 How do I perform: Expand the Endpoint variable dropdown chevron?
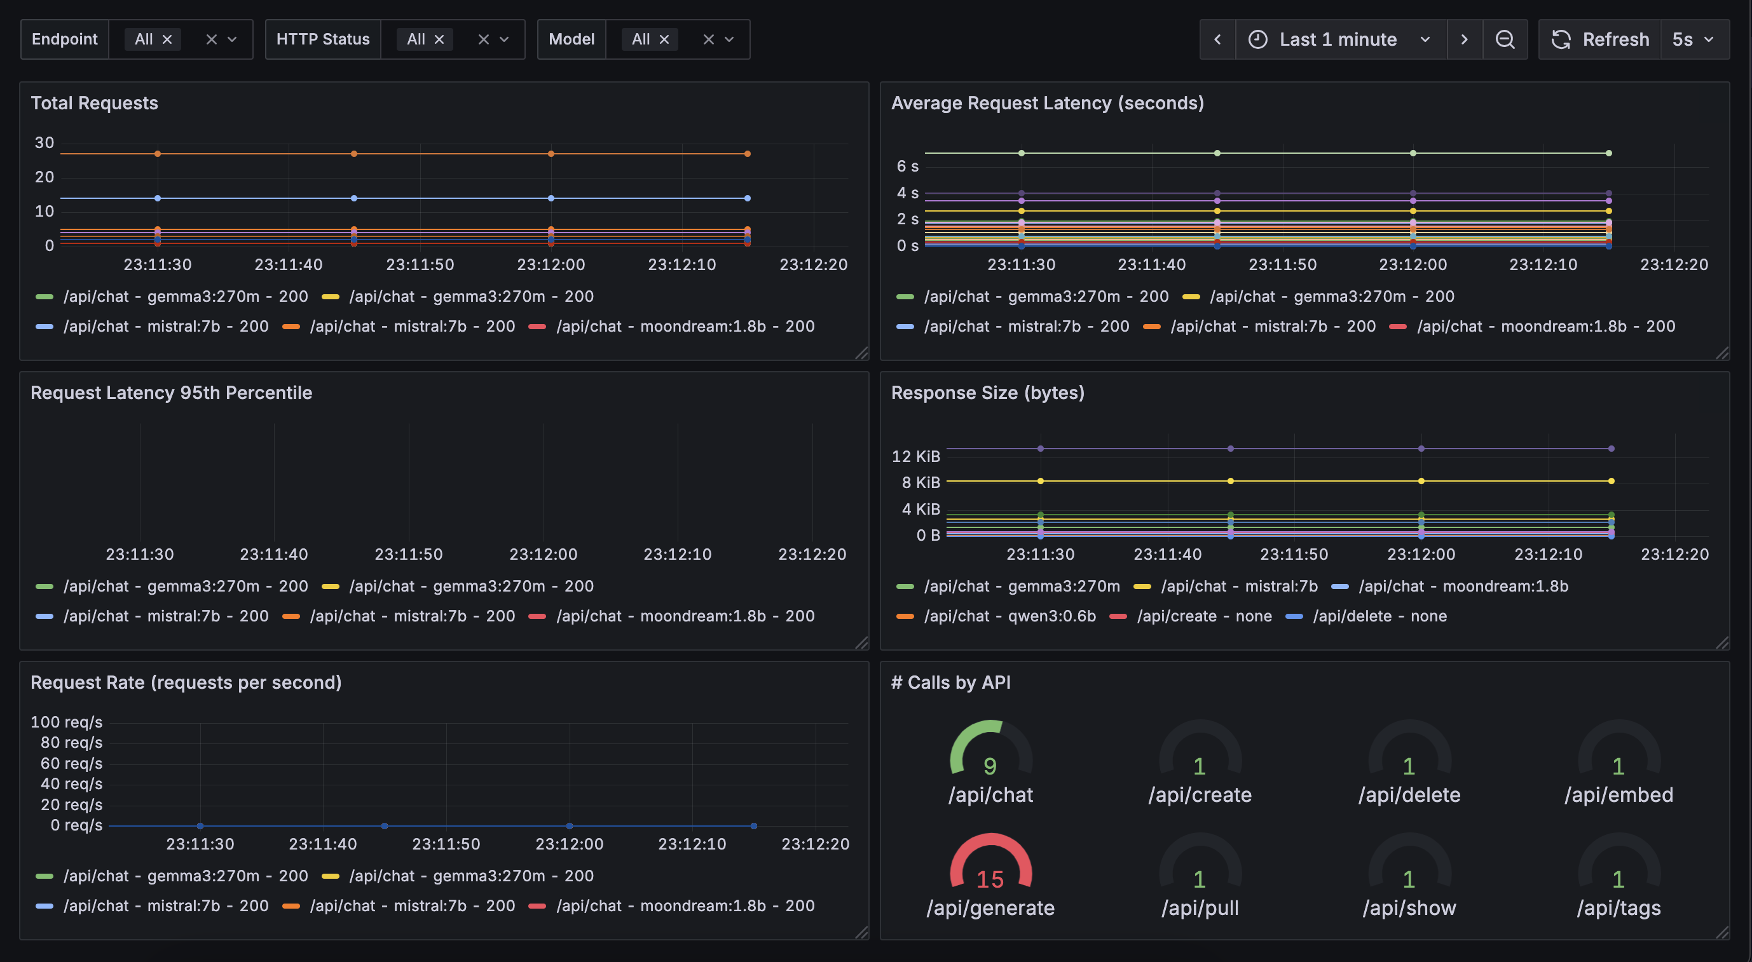tap(232, 39)
